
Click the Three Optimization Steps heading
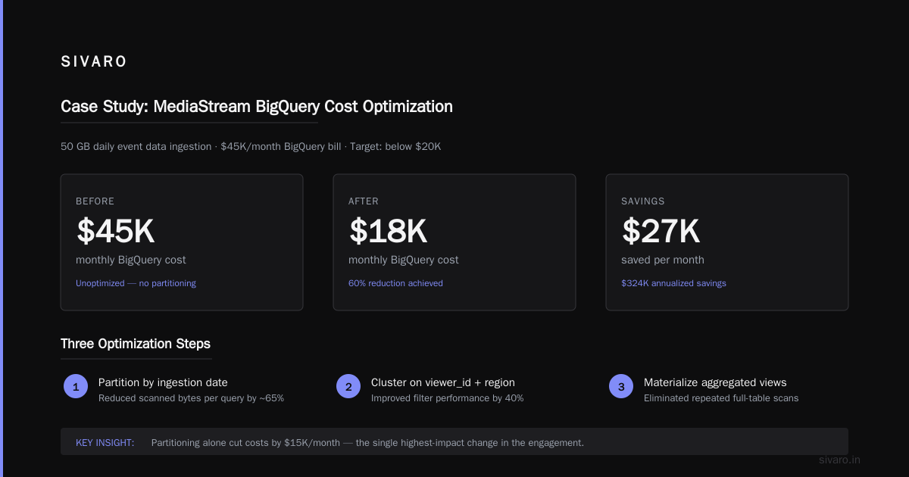point(136,344)
